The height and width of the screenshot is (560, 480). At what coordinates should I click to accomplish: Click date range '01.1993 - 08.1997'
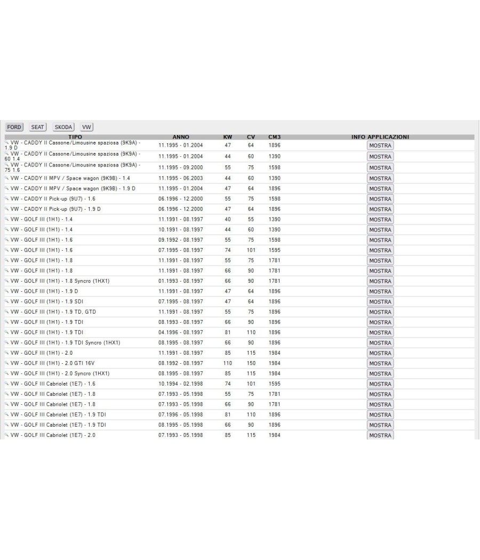[181, 281]
